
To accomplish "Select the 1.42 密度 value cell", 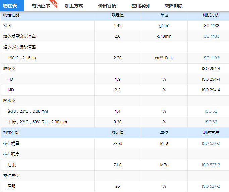I will tap(117, 26).
